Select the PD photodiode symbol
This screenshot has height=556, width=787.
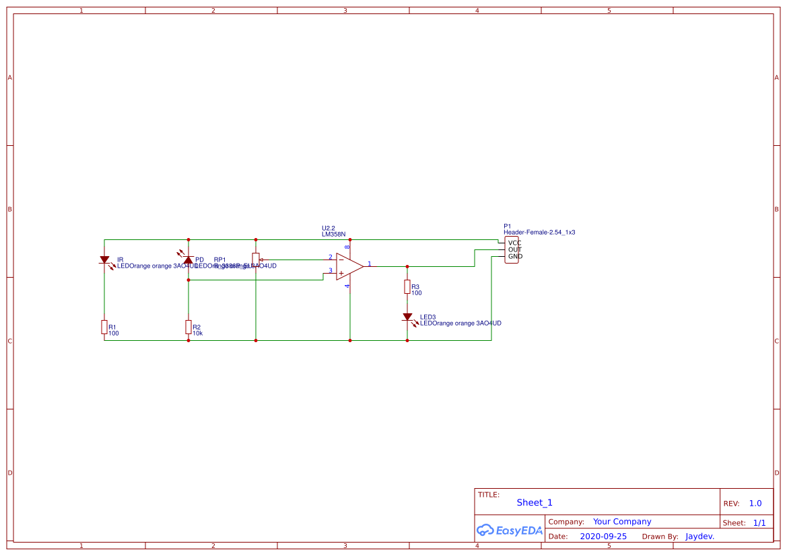(188, 259)
